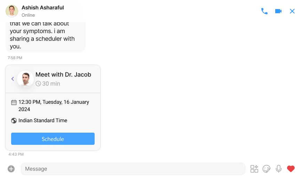Click the globe timezone icon

(x=14, y=121)
